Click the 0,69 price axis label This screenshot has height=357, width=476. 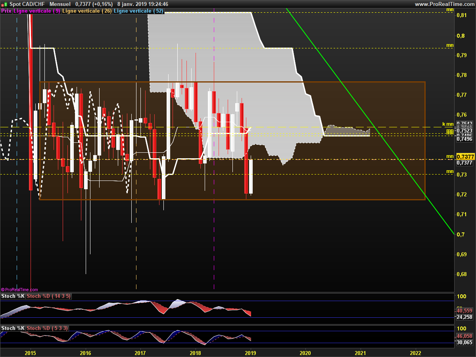pos(461,254)
